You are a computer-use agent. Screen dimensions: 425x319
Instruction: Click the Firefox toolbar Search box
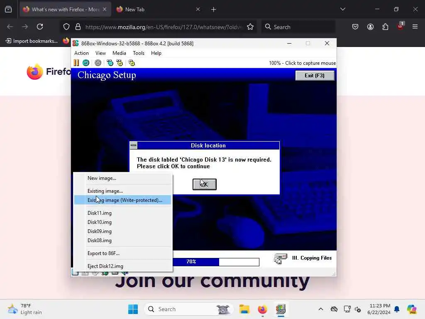298,27
